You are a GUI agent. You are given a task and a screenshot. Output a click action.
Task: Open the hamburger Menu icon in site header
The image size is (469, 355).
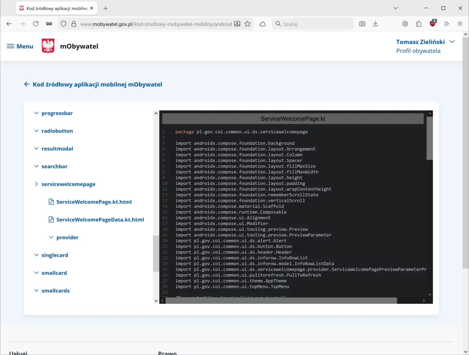pyautogui.click(x=11, y=46)
